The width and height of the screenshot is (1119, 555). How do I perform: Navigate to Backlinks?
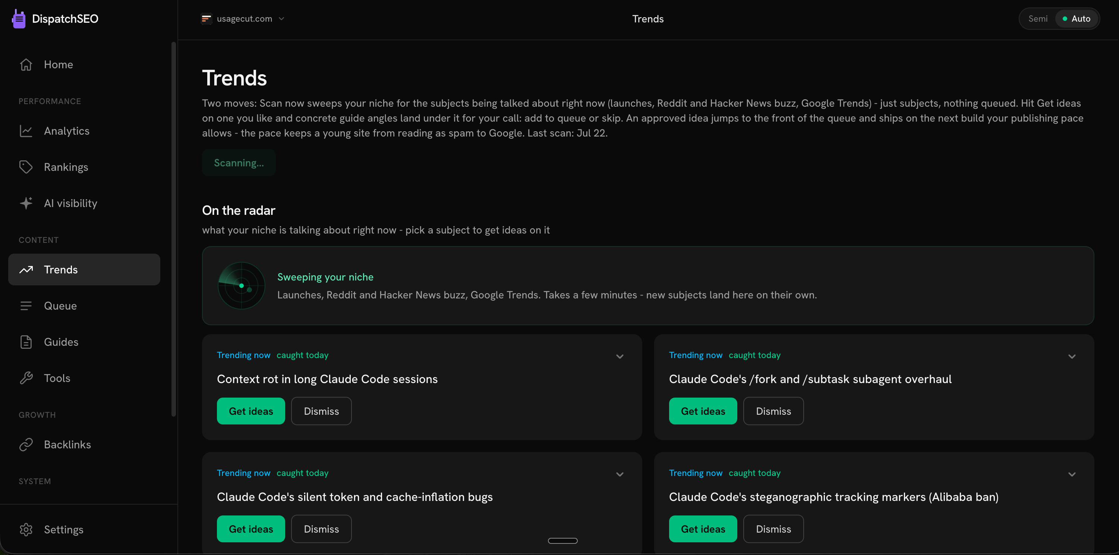tap(84, 444)
